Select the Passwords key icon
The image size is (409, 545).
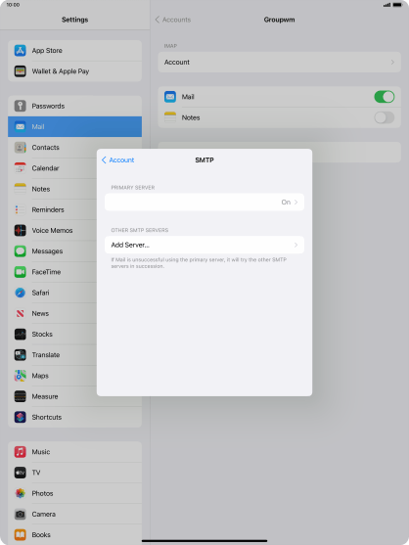point(21,106)
